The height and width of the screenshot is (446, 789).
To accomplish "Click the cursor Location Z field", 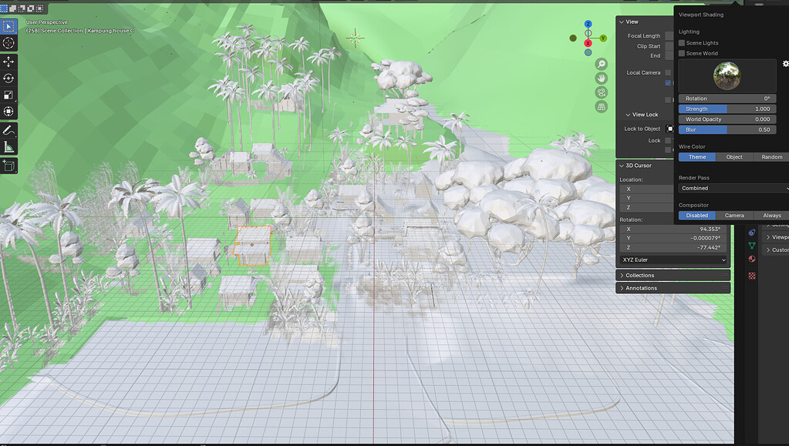I will [646, 208].
